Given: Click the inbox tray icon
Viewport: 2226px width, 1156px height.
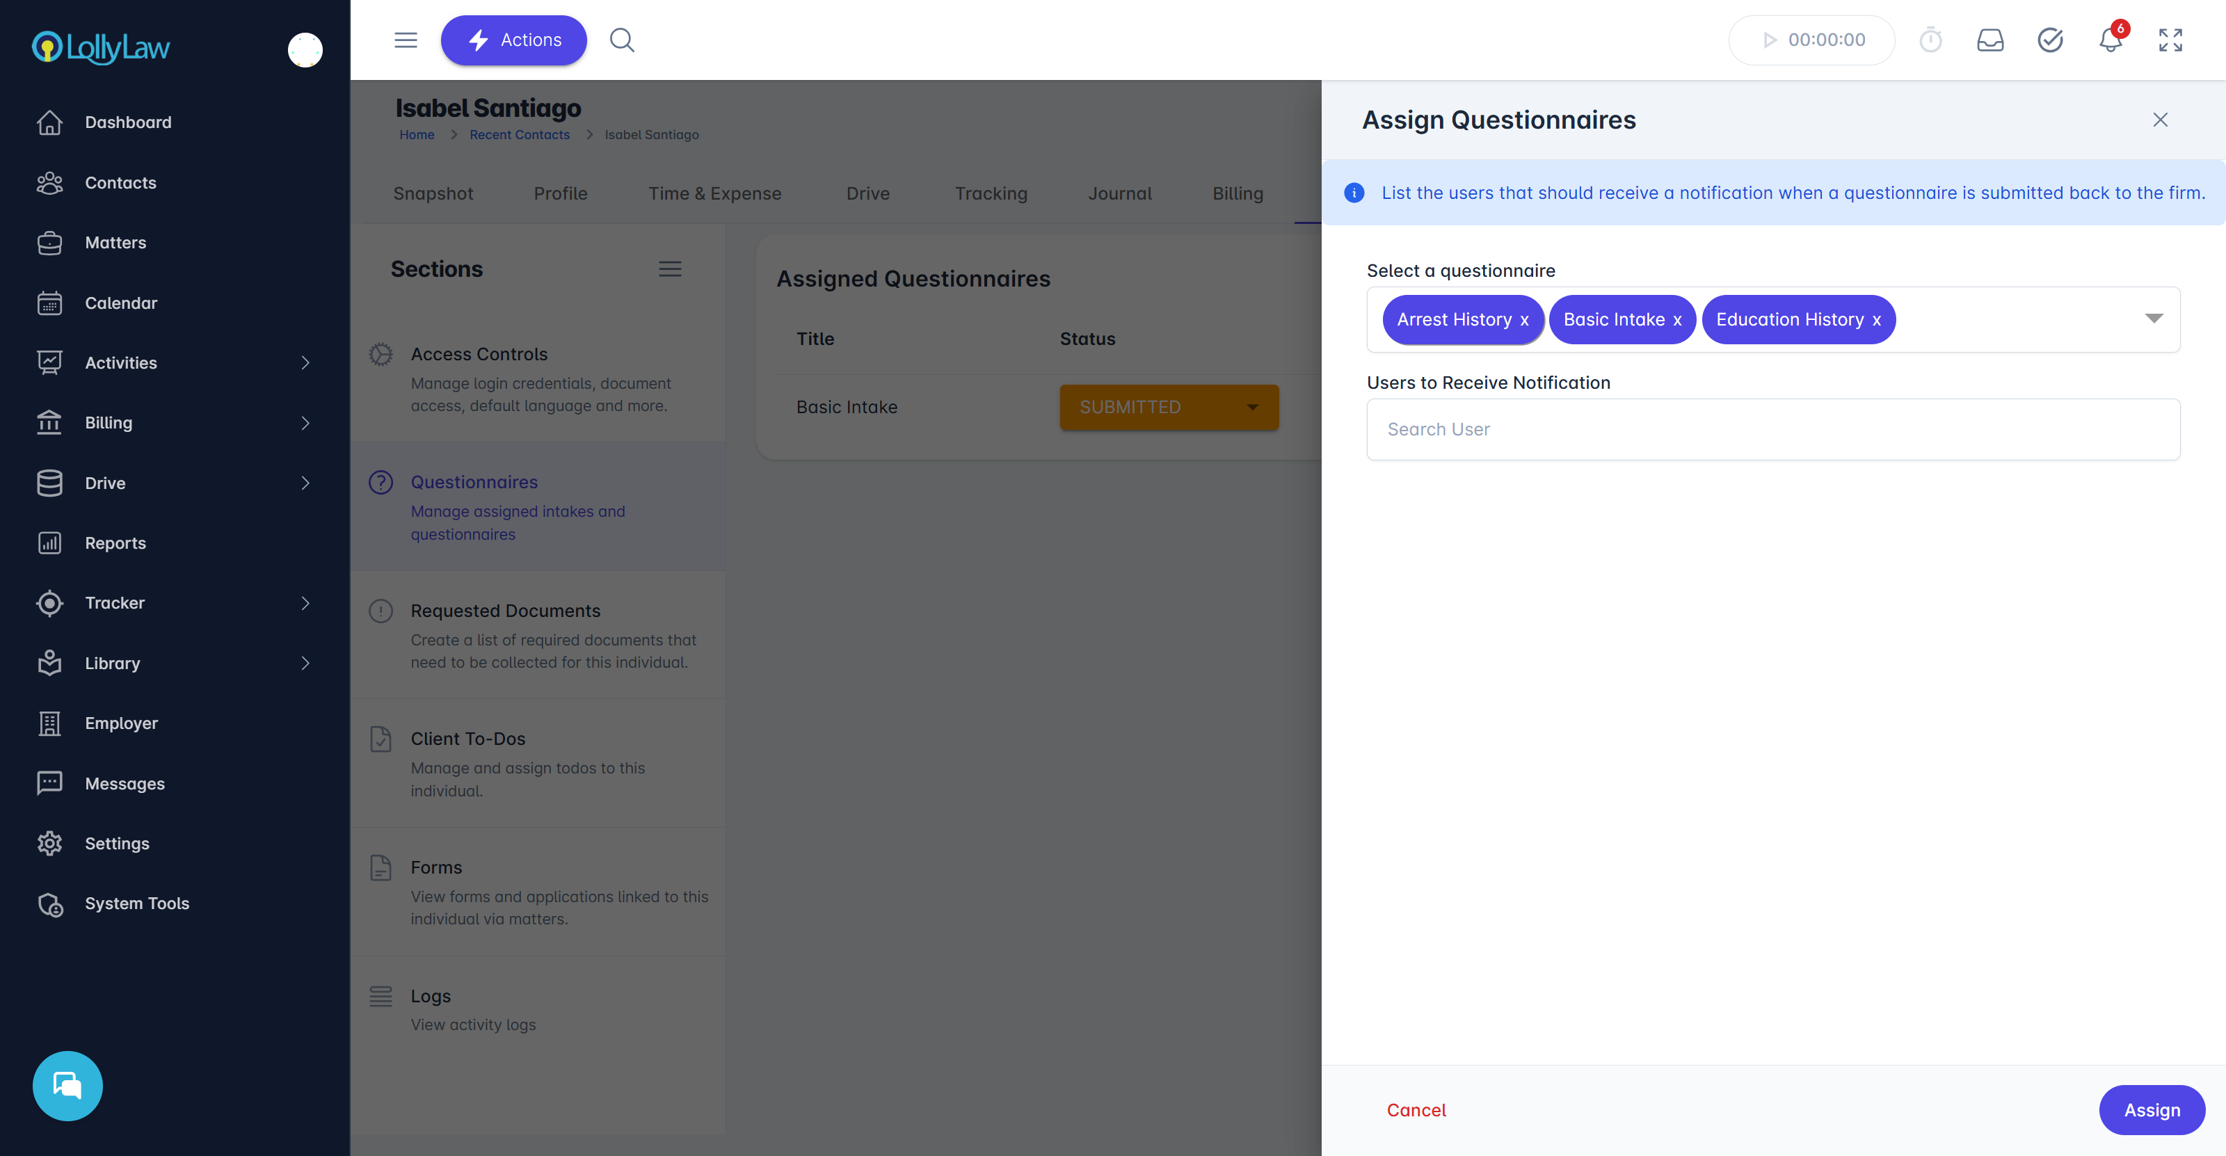Looking at the screenshot, I should click(x=1990, y=40).
